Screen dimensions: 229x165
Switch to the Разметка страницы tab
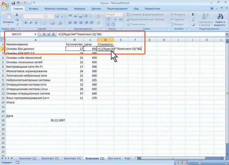pos(56,9)
